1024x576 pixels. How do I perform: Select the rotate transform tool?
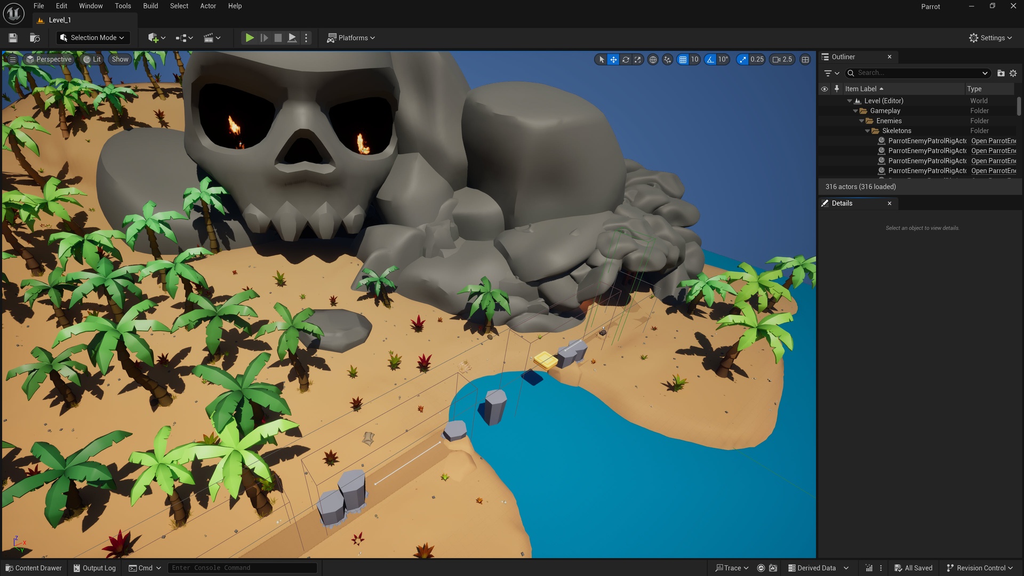coord(626,60)
